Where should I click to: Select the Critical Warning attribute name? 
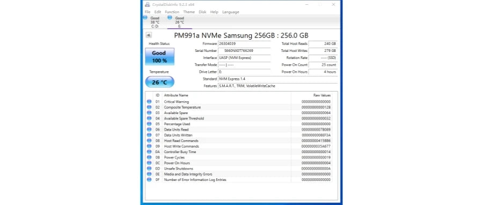coord(176,102)
